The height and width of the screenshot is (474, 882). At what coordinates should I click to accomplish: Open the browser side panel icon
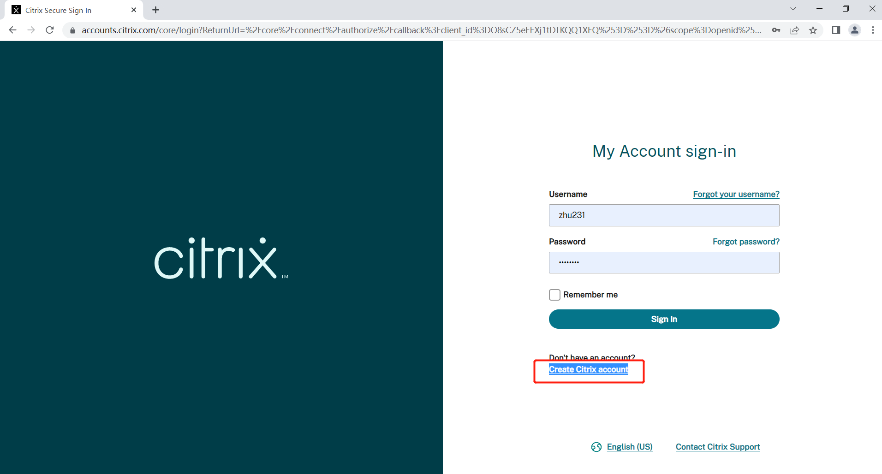835,30
